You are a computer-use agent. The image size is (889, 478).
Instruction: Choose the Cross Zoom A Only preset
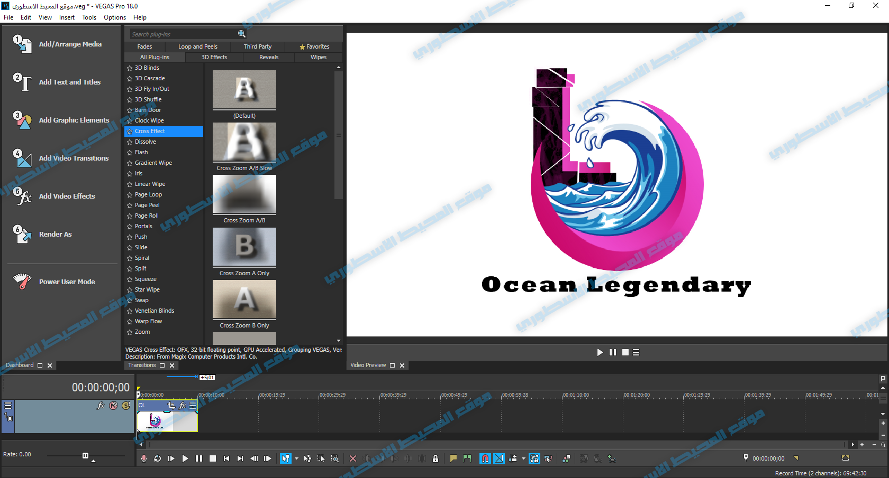coord(244,252)
